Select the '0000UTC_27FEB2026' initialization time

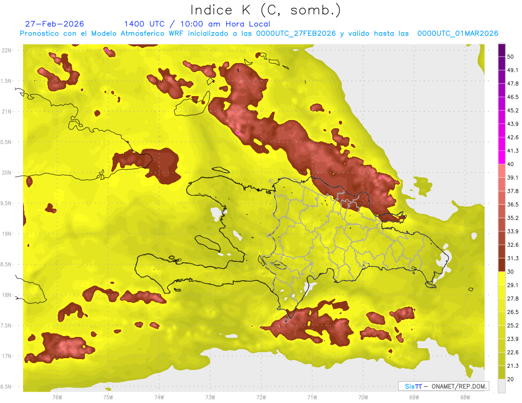(296, 33)
